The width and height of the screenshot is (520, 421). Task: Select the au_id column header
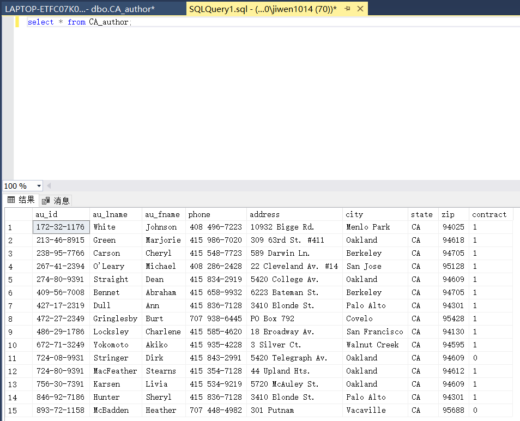click(x=61, y=214)
